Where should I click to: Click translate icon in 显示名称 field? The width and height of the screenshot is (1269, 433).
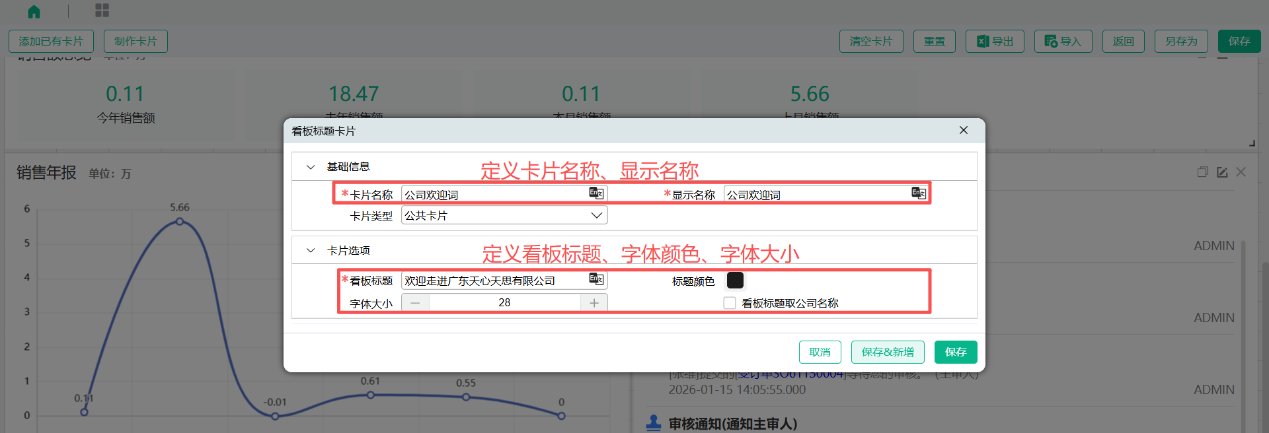coord(918,193)
